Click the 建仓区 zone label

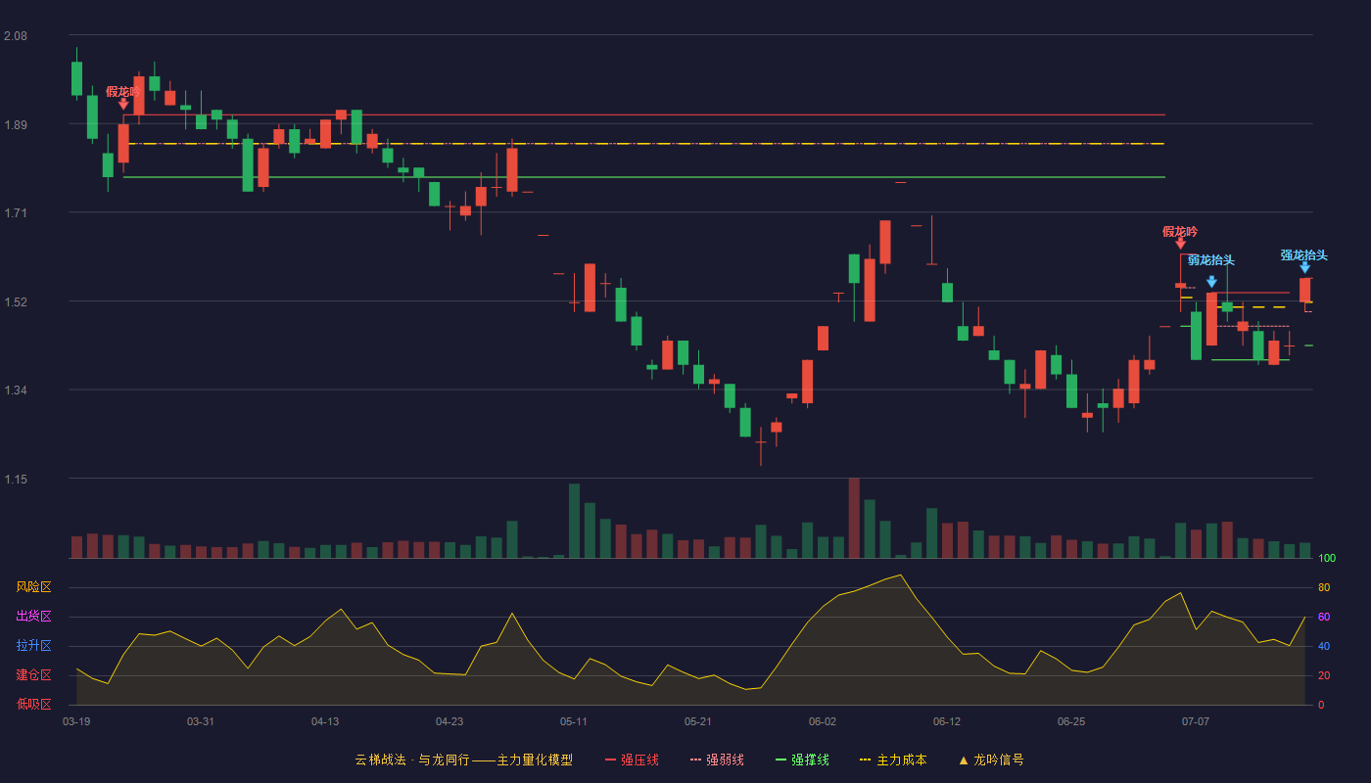(33, 675)
